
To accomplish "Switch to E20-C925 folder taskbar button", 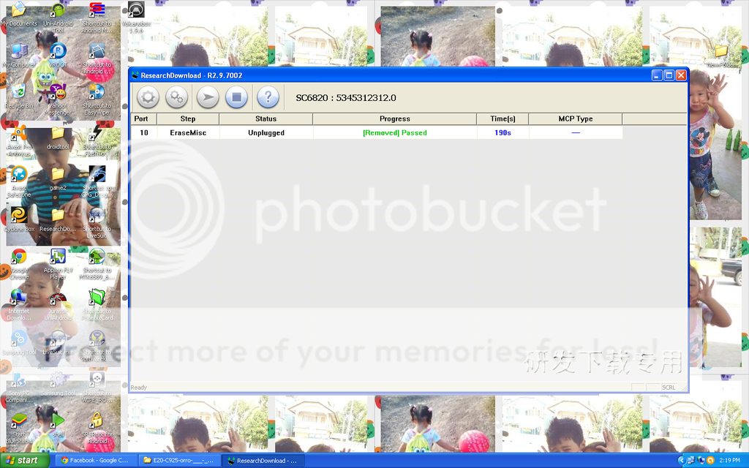I will click(x=179, y=461).
